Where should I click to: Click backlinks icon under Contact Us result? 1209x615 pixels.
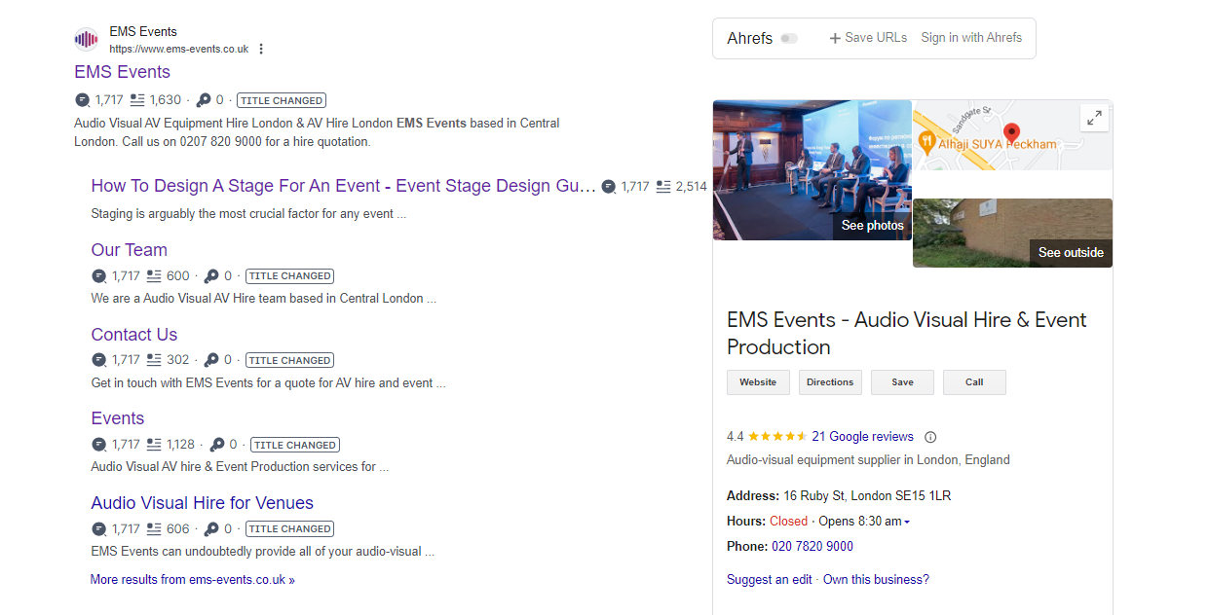[99, 360]
